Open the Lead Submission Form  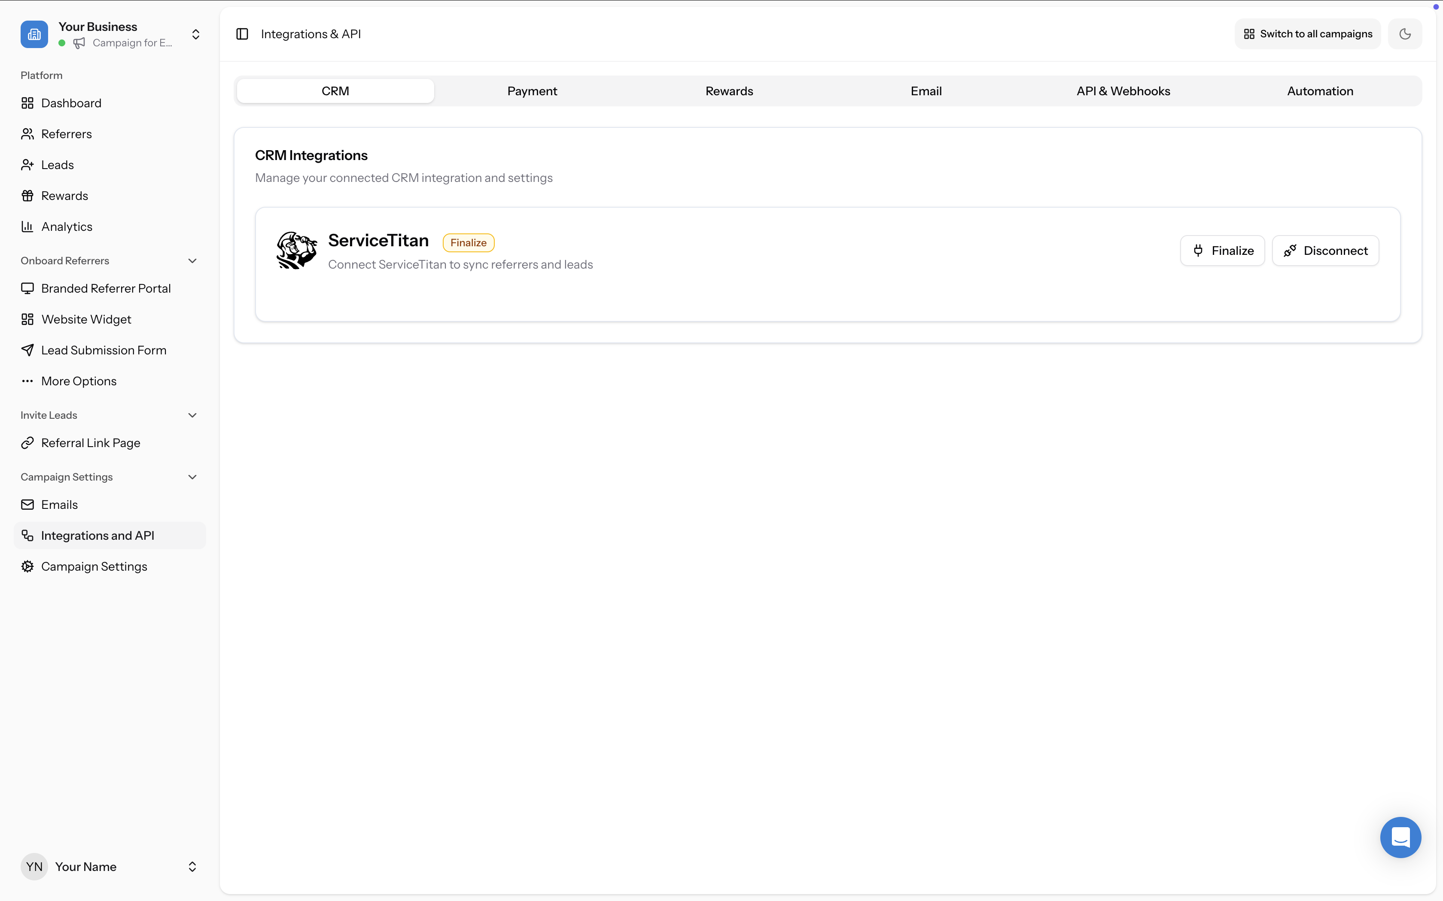[x=104, y=350]
